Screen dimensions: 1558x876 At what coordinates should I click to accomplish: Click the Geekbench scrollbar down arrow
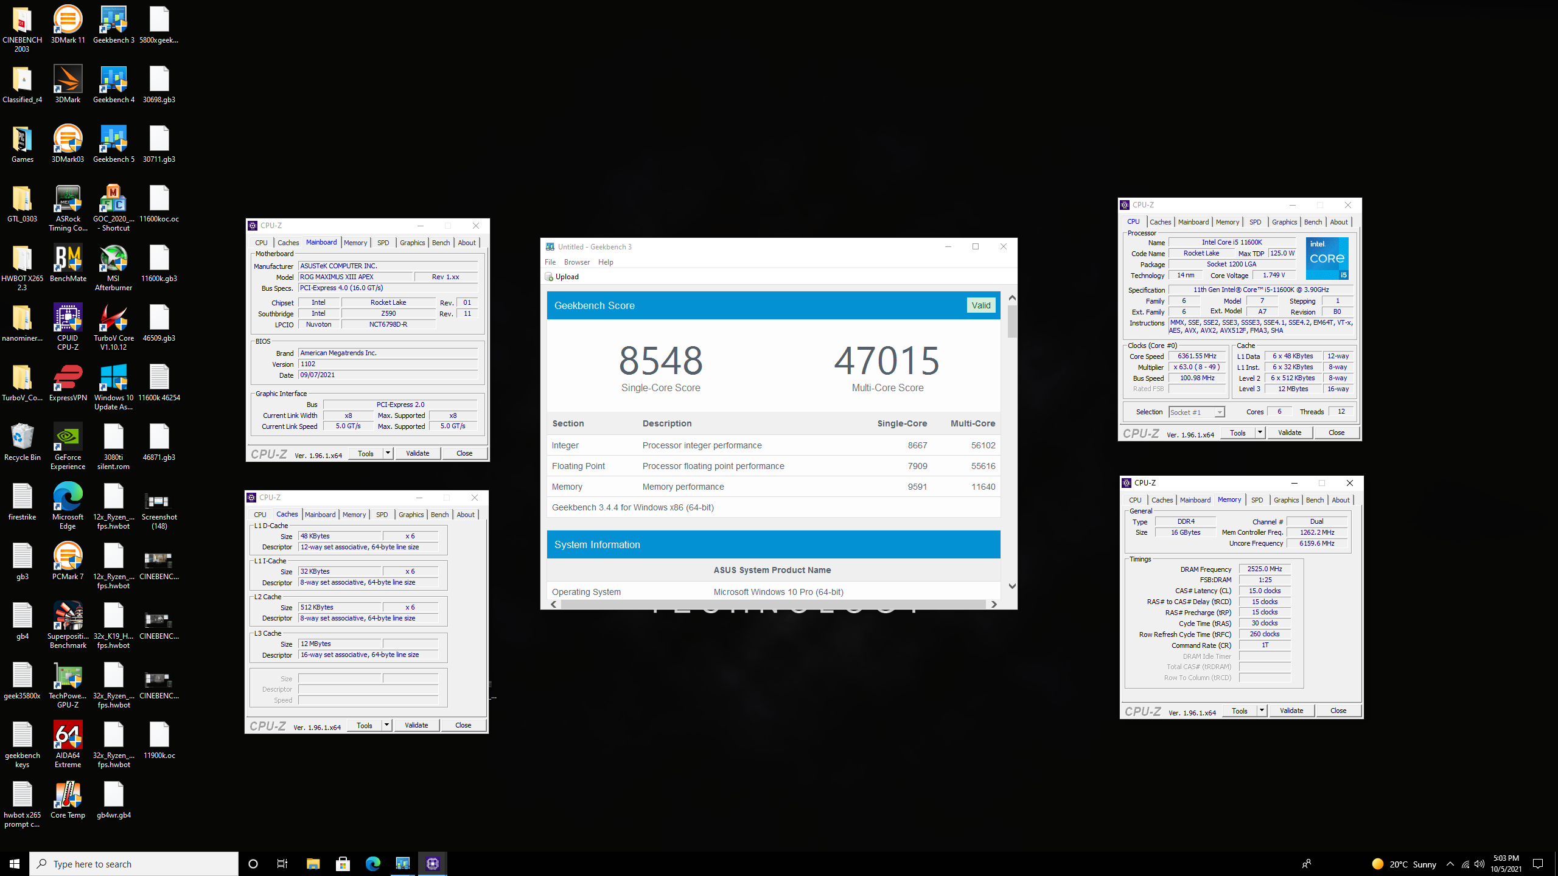point(1012,586)
